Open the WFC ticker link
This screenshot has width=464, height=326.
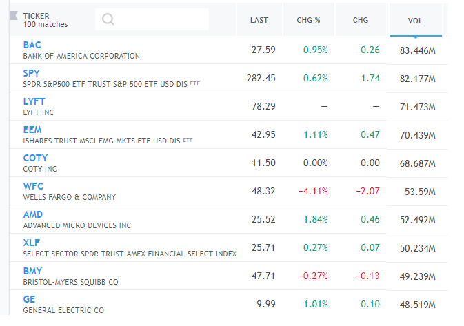pos(33,186)
